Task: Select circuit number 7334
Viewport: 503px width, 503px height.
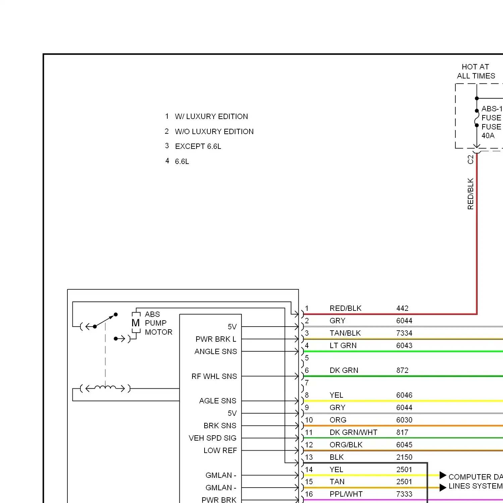Action: 404,333
